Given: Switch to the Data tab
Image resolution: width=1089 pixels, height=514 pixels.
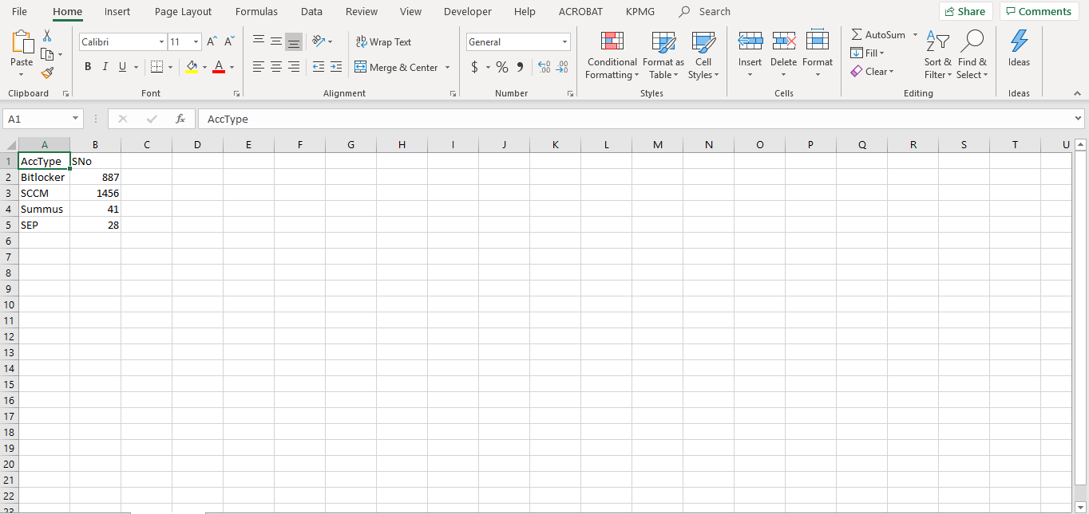Looking at the screenshot, I should (311, 11).
